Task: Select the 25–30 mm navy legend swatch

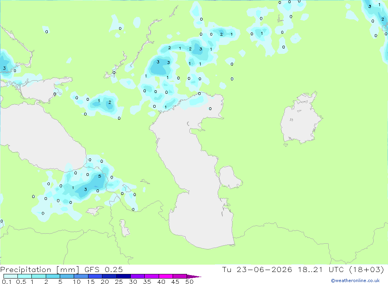Action: (x=123, y=276)
